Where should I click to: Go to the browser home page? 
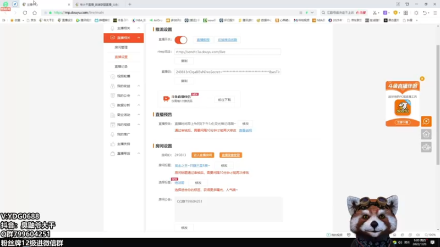pos(35,13)
